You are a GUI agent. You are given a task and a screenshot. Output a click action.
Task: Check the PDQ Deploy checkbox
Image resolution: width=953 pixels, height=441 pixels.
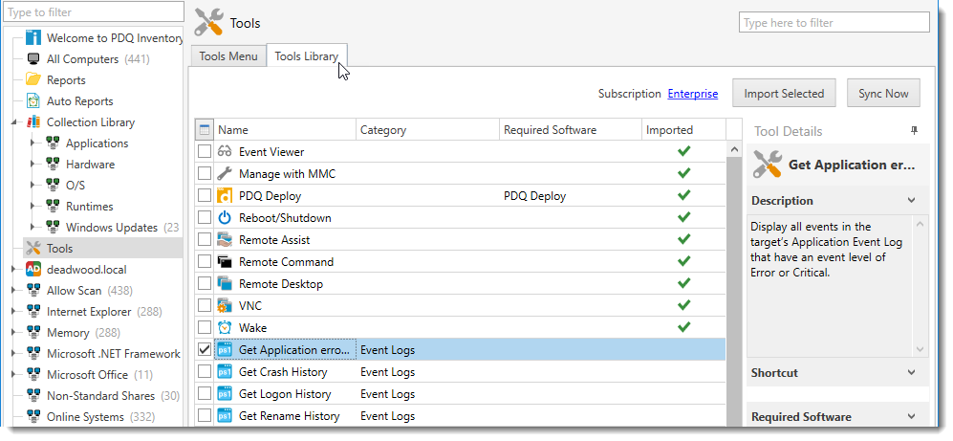[x=205, y=195]
